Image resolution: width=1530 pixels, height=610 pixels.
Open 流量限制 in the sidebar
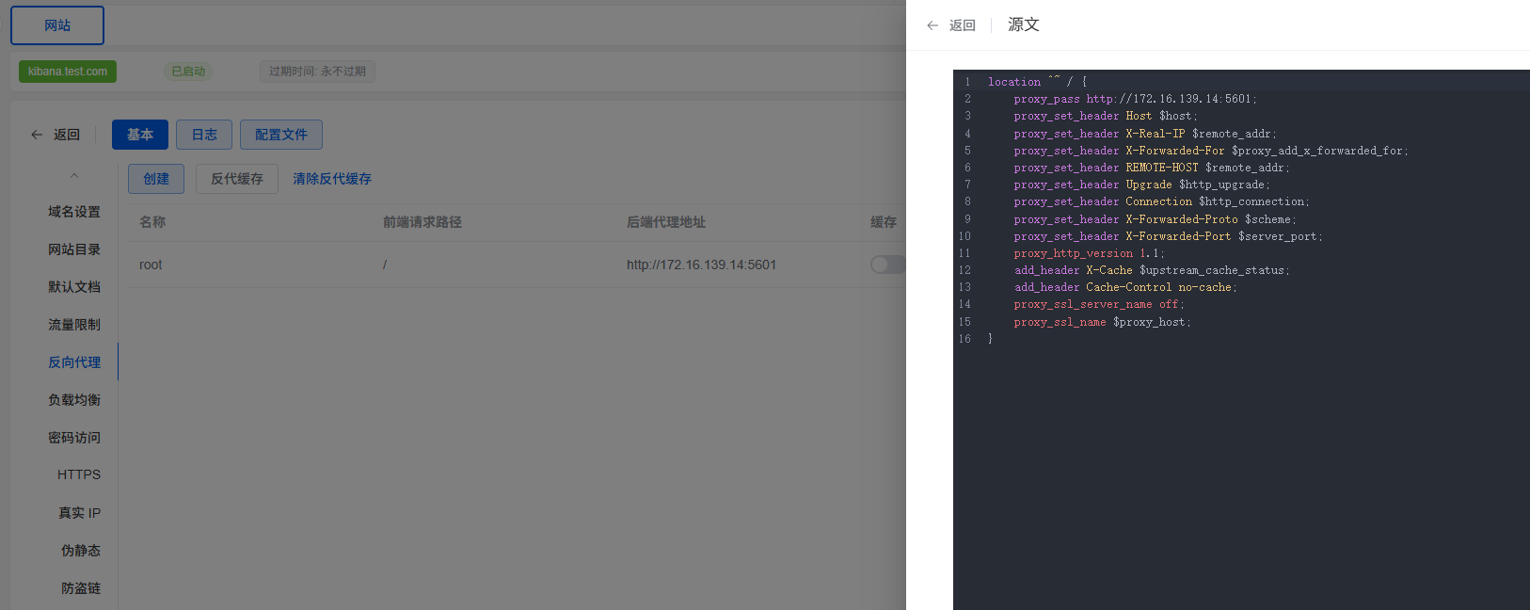coord(74,325)
